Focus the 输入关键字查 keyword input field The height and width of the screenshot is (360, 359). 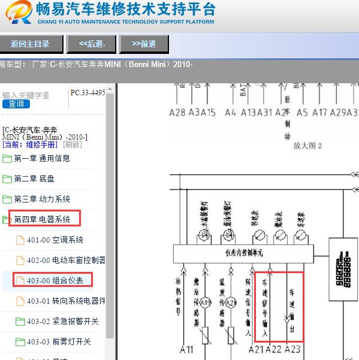click(x=26, y=95)
